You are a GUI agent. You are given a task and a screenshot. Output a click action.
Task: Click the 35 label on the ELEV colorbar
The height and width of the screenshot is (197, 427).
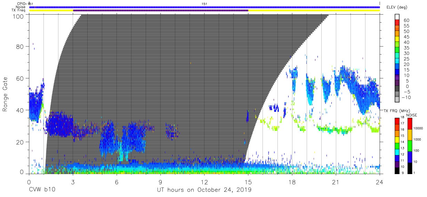[x=407, y=48]
